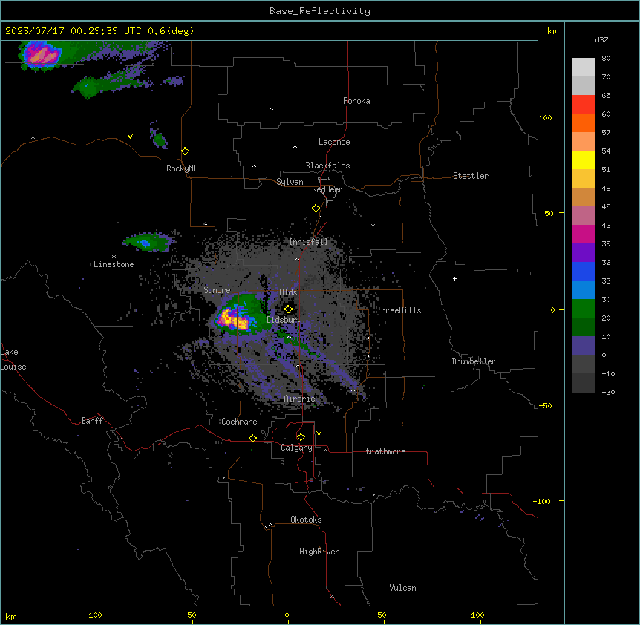Click the ThreeHills town label
The height and width of the screenshot is (625, 640).
pos(399,310)
